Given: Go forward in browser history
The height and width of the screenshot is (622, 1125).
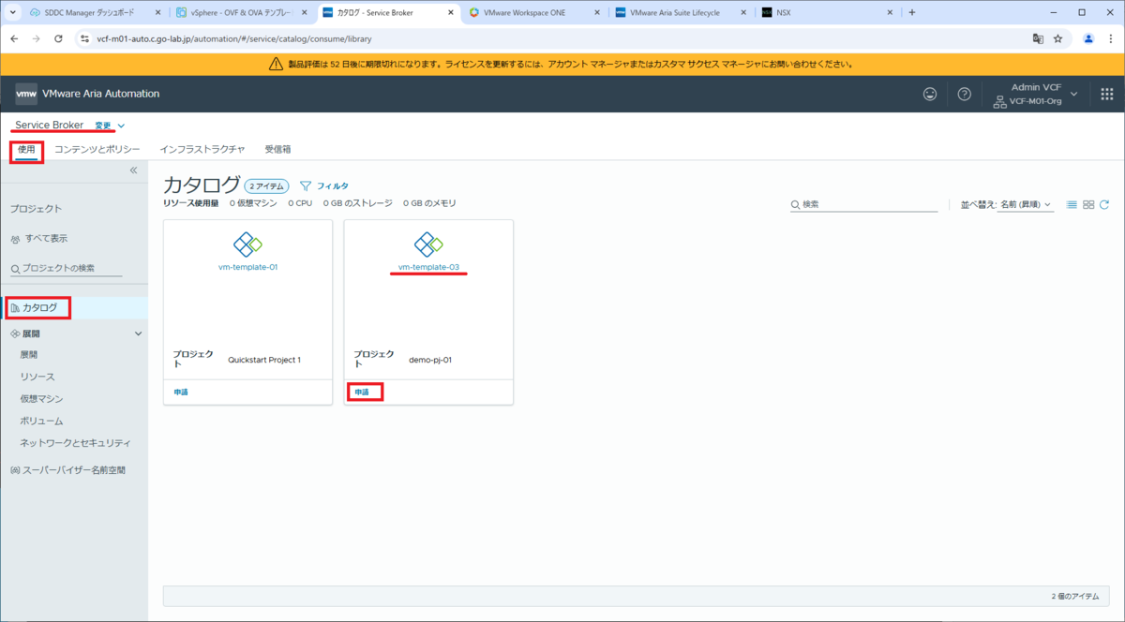Looking at the screenshot, I should (37, 39).
